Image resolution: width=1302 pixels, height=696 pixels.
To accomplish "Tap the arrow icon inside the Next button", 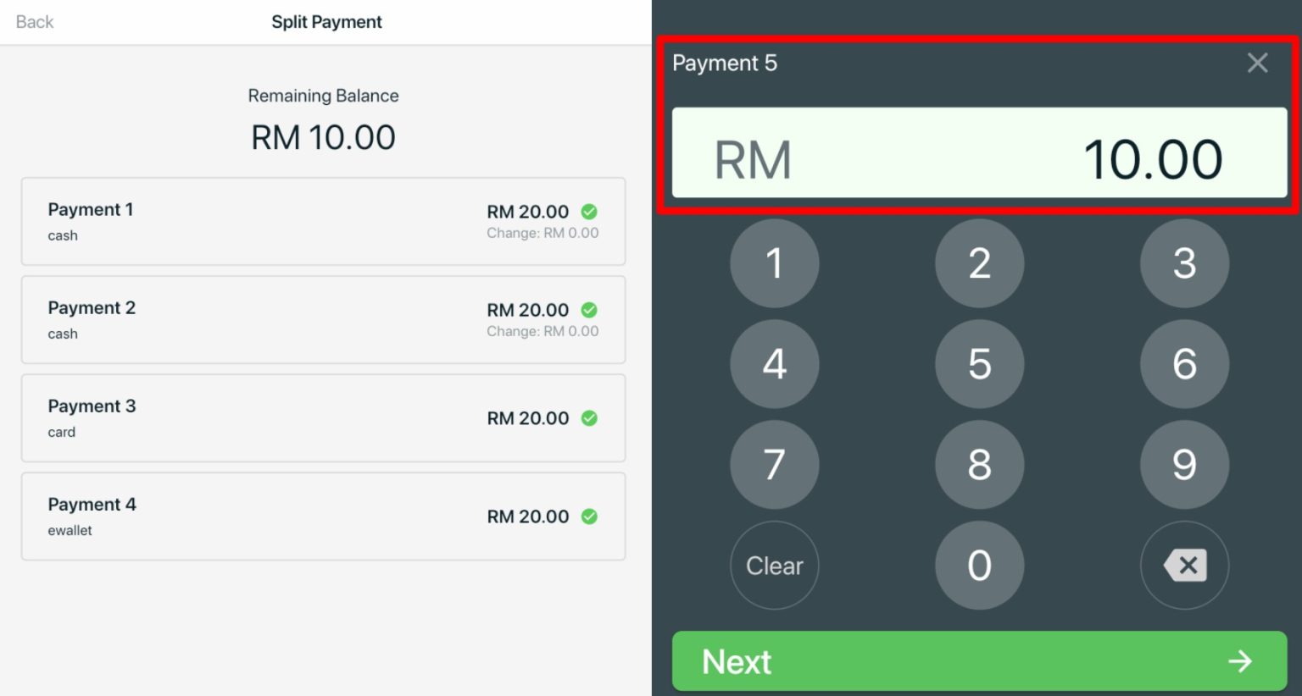I will click(x=1241, y=661).
